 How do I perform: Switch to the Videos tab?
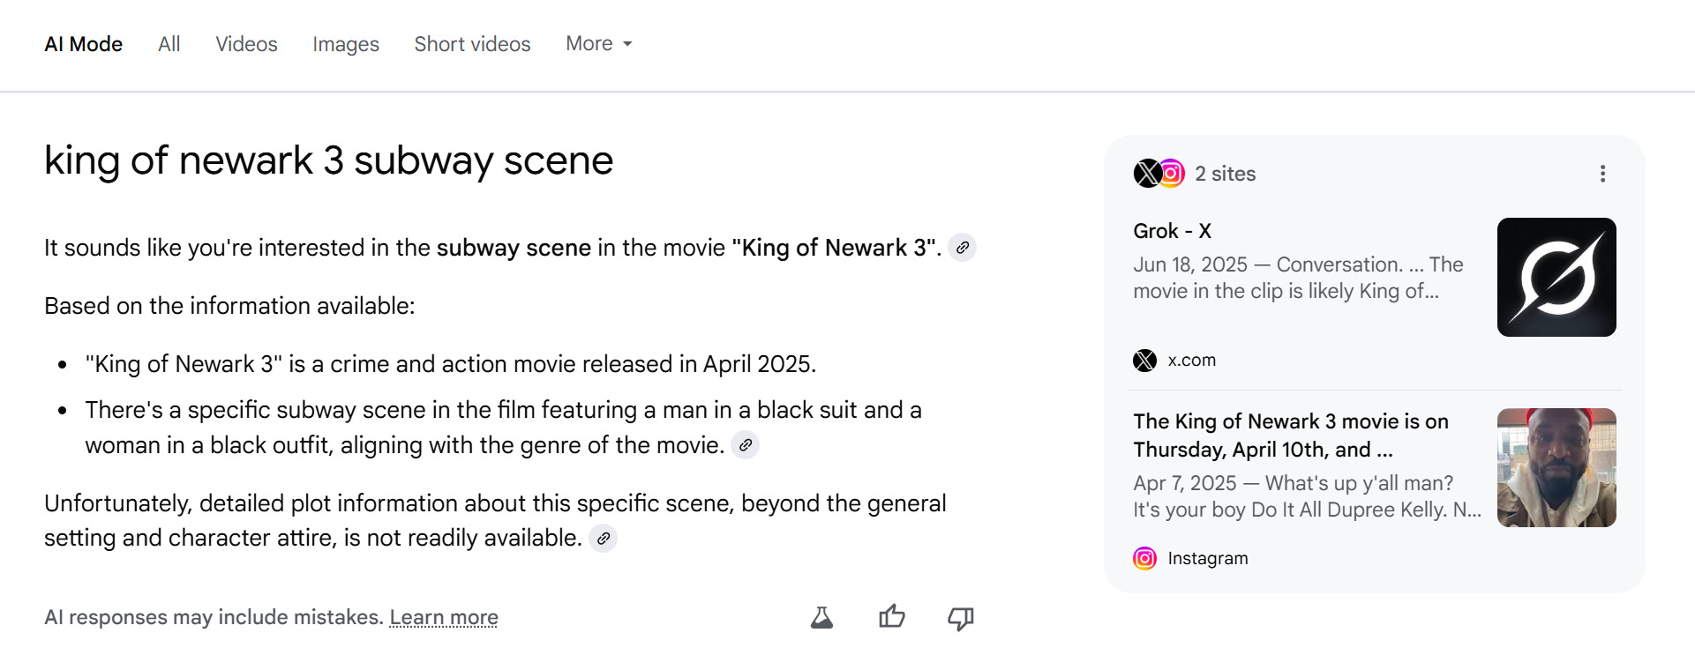[246, 44]
